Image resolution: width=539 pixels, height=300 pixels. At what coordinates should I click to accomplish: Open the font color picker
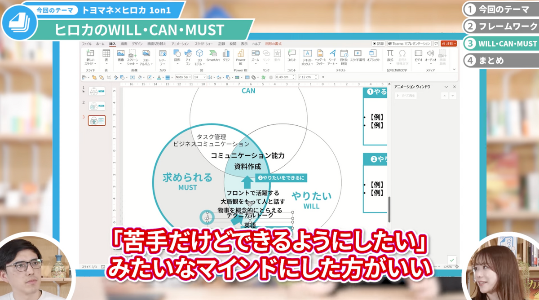click(x=159, y=77)
